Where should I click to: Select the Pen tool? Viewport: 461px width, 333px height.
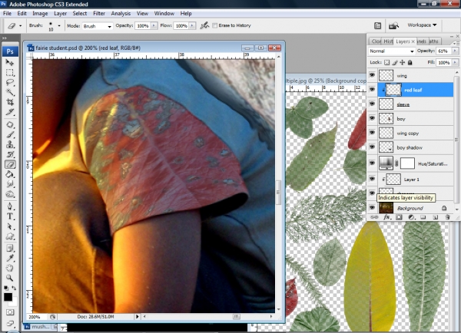(10, 206)
